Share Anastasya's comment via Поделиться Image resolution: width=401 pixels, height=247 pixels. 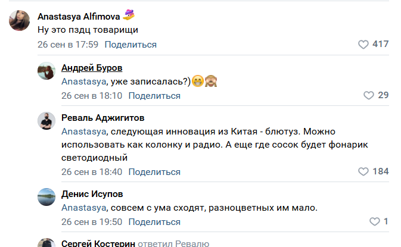(x=130, y=45)
